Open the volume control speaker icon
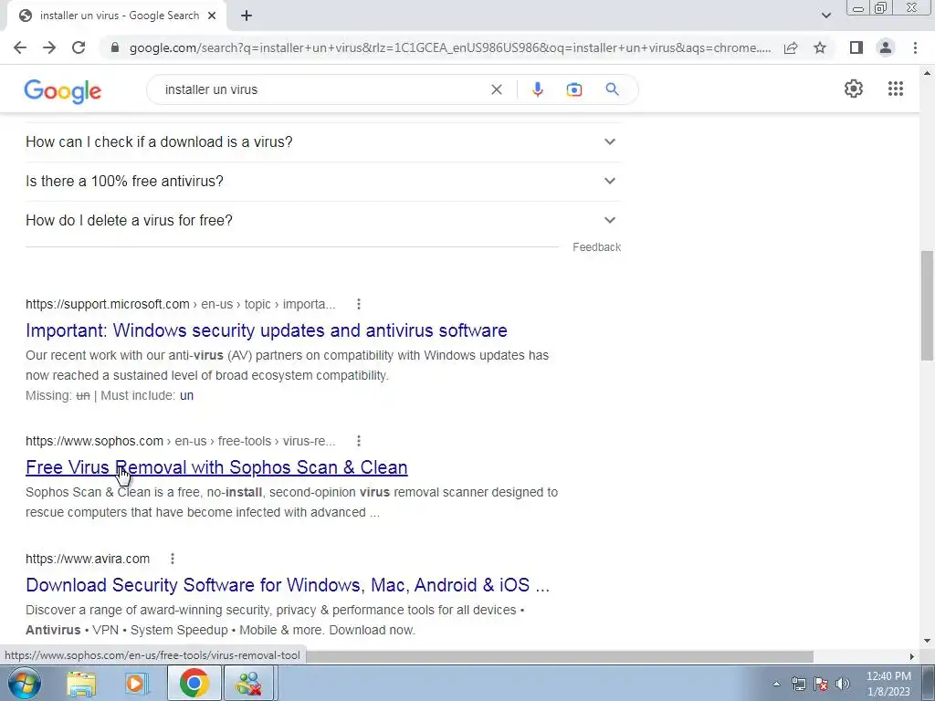Screen dimensions: 935x701 [843, 684]
